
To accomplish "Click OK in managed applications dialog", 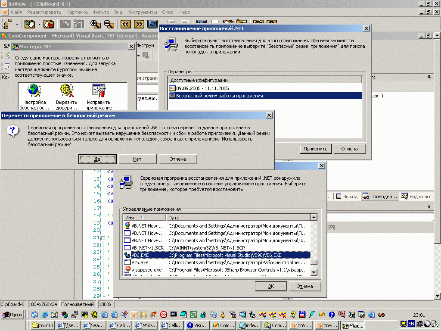I will click(271, 286).
